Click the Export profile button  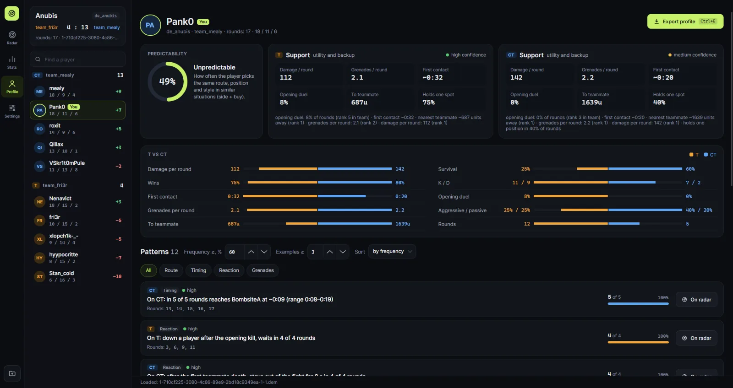point(685,22)
